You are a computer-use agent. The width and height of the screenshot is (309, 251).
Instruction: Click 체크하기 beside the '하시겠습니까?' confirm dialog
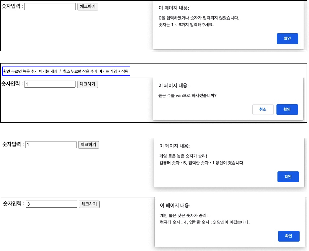point(87,84)
